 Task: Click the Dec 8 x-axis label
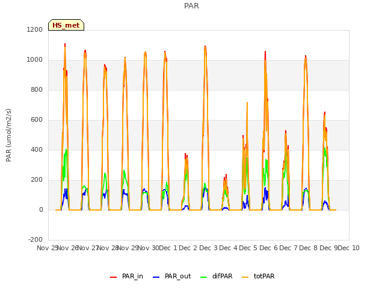coord(309,248)
